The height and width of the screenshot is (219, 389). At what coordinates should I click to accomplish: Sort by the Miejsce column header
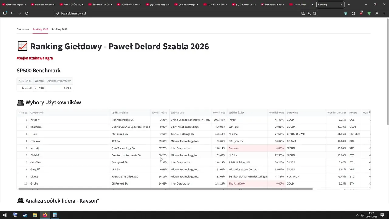[x=23, y=113]
